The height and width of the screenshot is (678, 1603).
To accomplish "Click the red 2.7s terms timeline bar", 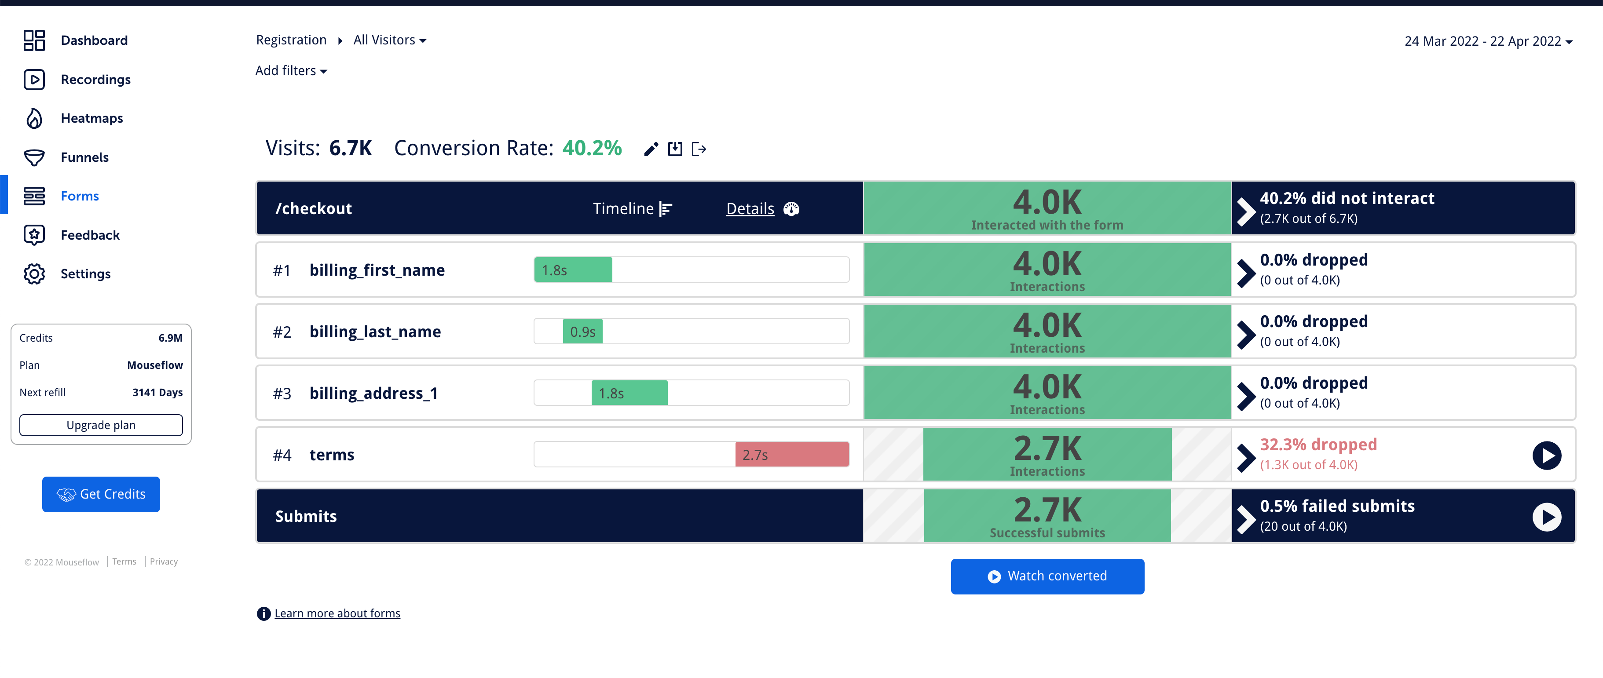I will [x=791, y=455].
